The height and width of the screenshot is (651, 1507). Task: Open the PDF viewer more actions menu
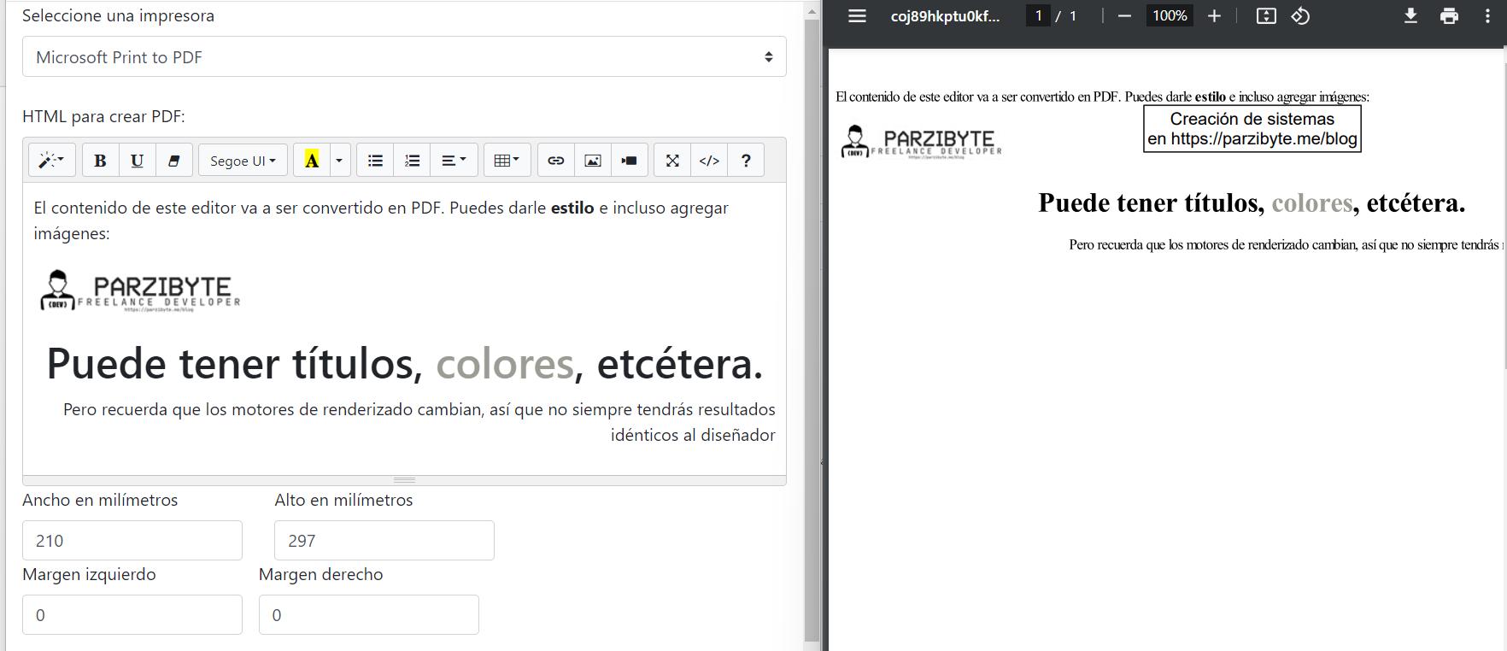[x=1487, y=16]
